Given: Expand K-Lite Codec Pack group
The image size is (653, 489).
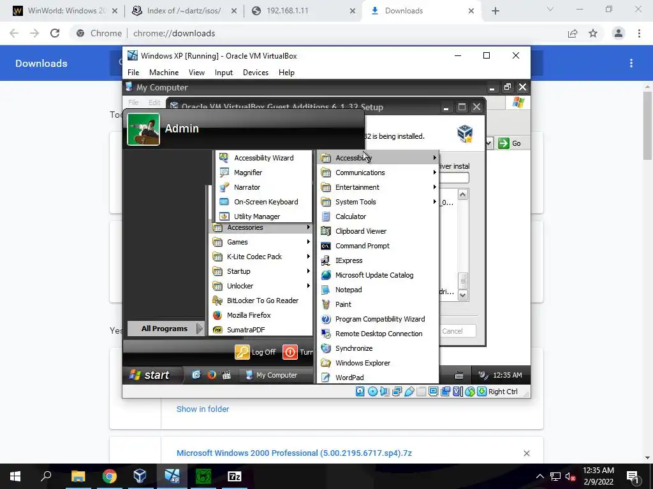Looking at the screenshot, I should coord(261,257).
